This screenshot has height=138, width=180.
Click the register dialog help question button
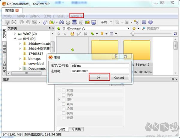pos(116,56)
